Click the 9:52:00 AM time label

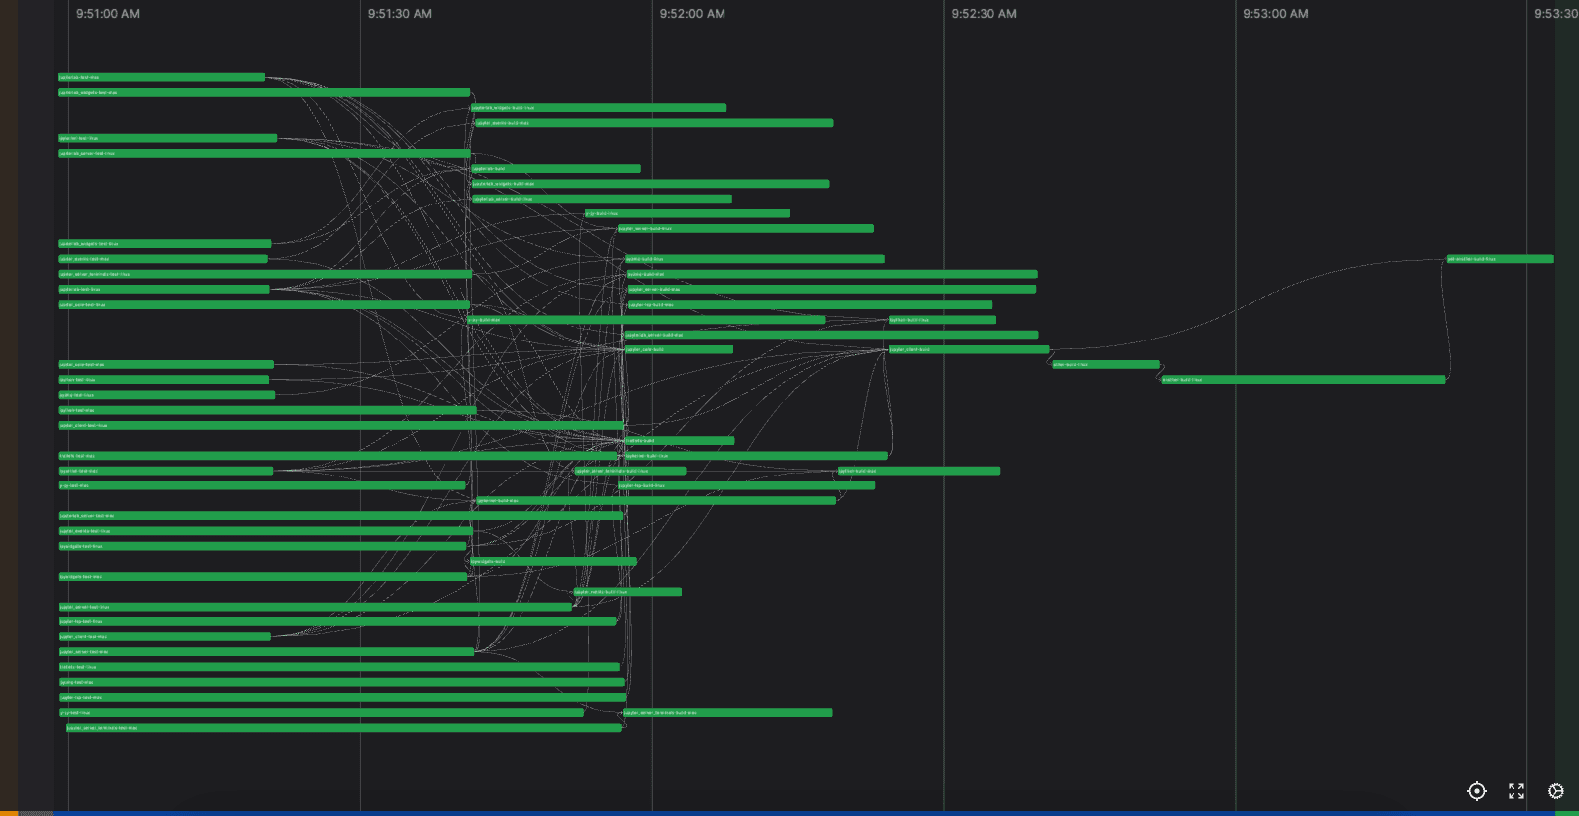(x=692, y=14)
